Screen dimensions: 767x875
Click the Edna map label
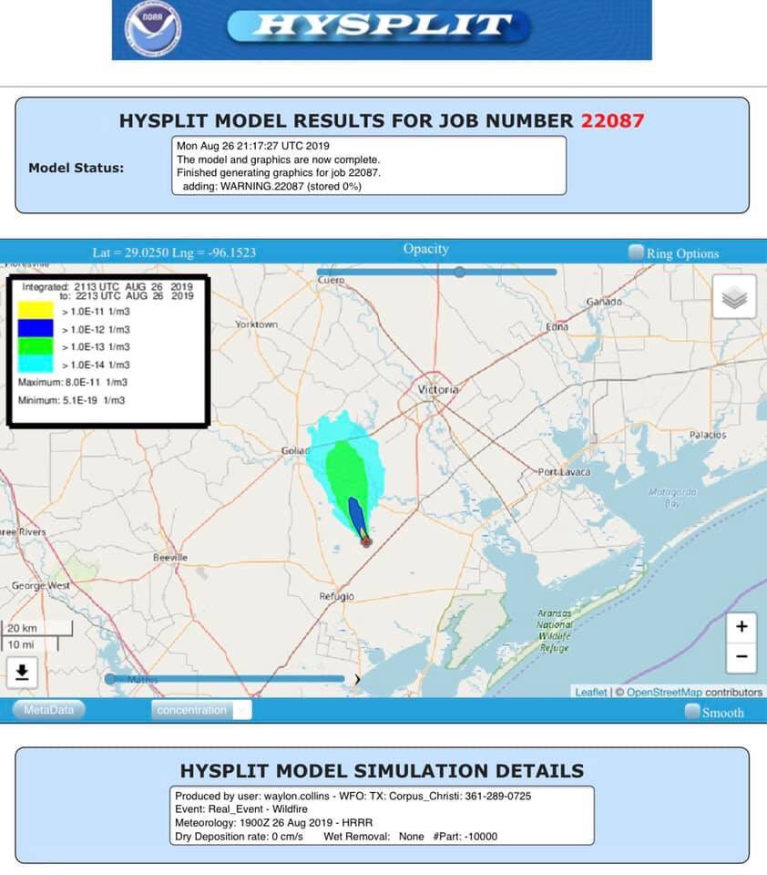pos(557,327)
